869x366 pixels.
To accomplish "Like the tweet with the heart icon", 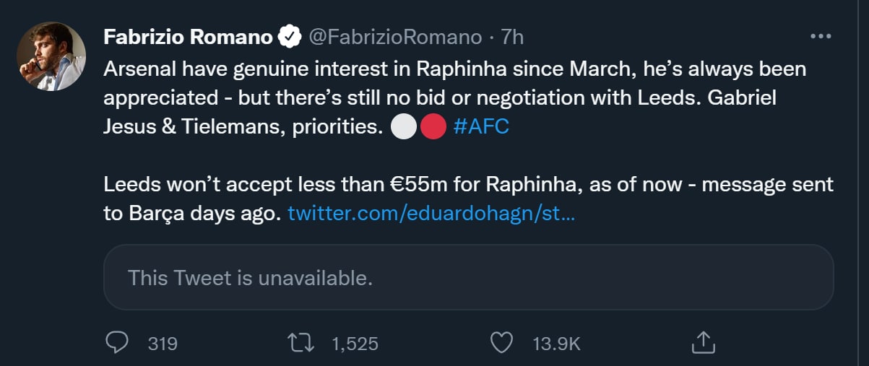I will (x=501, y=343).
